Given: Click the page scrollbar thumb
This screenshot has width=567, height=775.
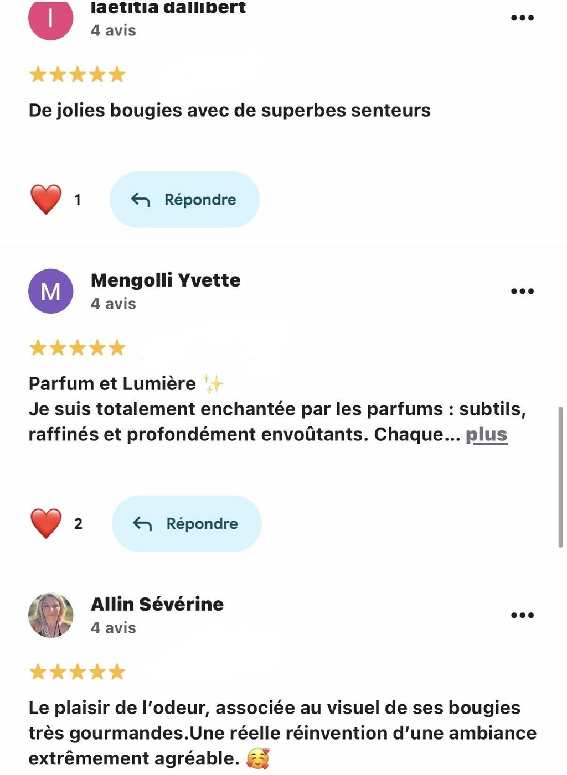Looking at the screenshot, I should 560,477.
